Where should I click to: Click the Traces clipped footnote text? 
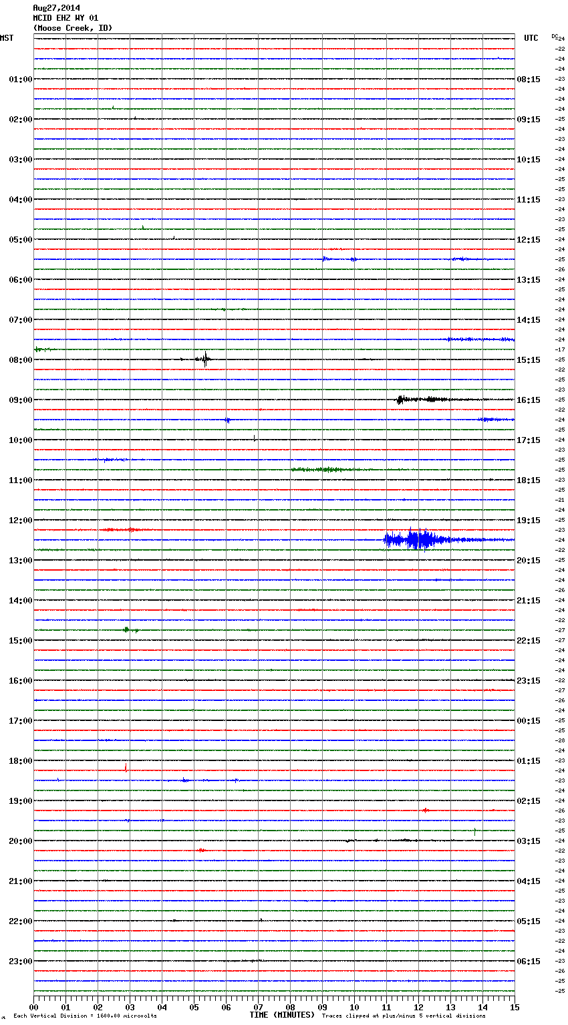point(404,1016)
